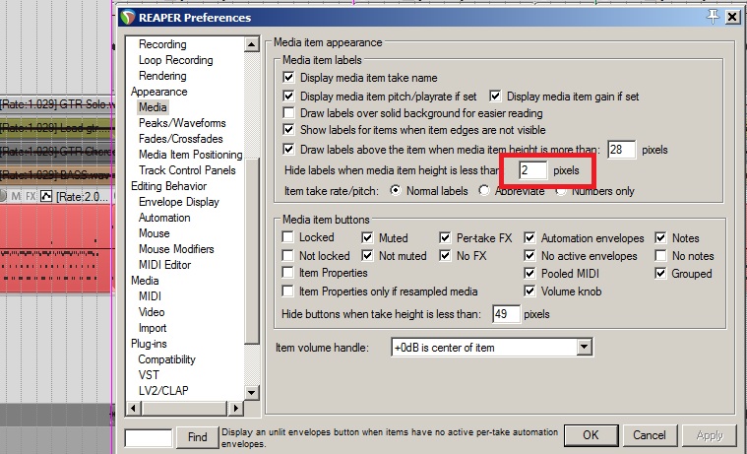Click the down arrow of the category list scrollbar

(x=251, y=393)
